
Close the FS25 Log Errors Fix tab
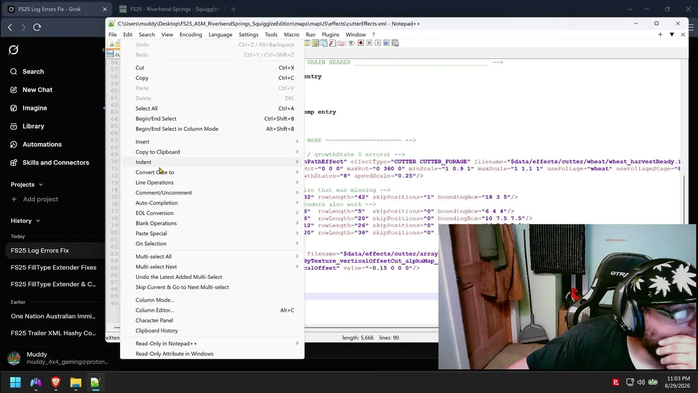(x=105, y=9)
